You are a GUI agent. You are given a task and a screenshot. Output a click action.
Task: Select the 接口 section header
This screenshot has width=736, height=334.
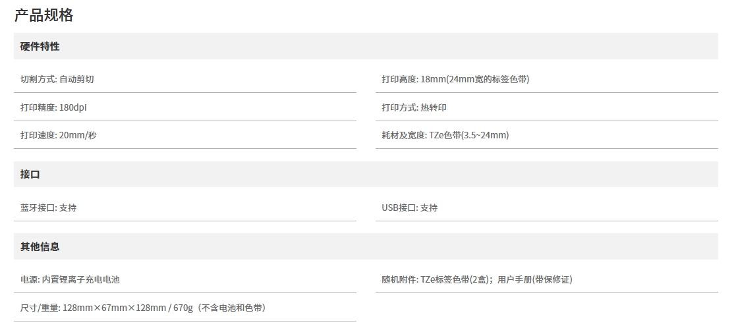(30, 175)
